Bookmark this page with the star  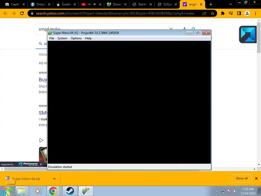pyautogui.click(x=213, y=13)
